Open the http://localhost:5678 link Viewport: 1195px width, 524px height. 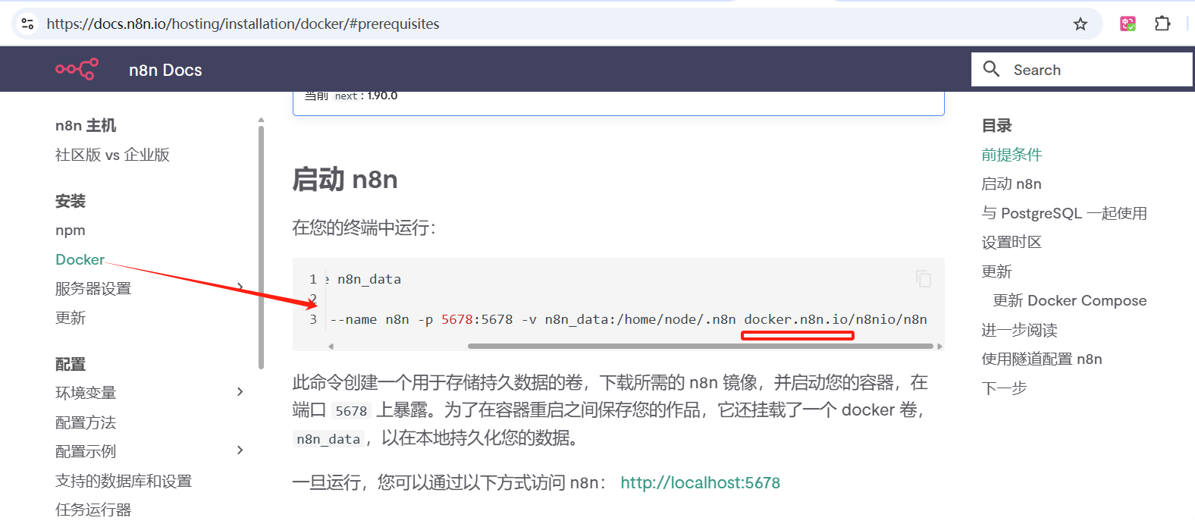[x=700, y=483]
